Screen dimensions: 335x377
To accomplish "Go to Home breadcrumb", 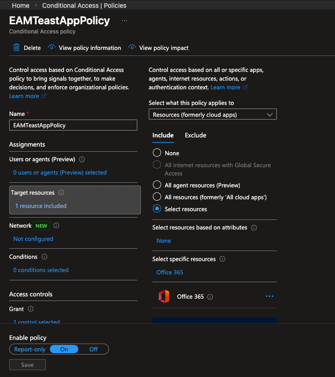I will [x=21, y=5].
